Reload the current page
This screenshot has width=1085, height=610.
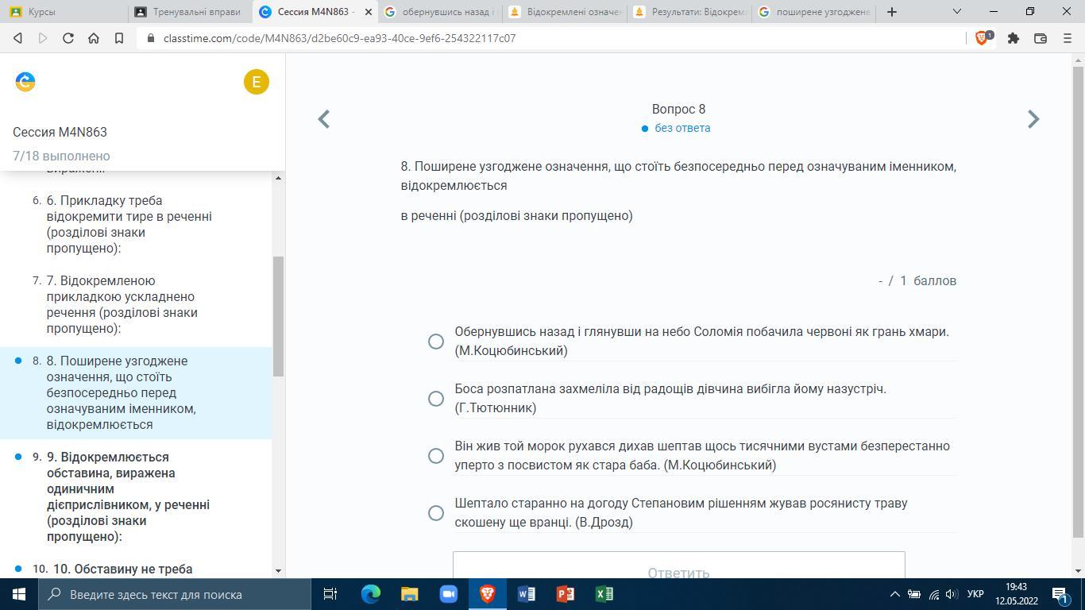(68, 38)
